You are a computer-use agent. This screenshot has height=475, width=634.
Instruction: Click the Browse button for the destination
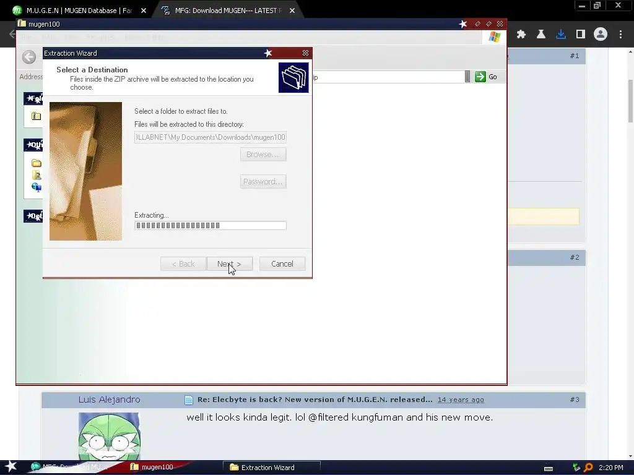[x=263, y=154]
